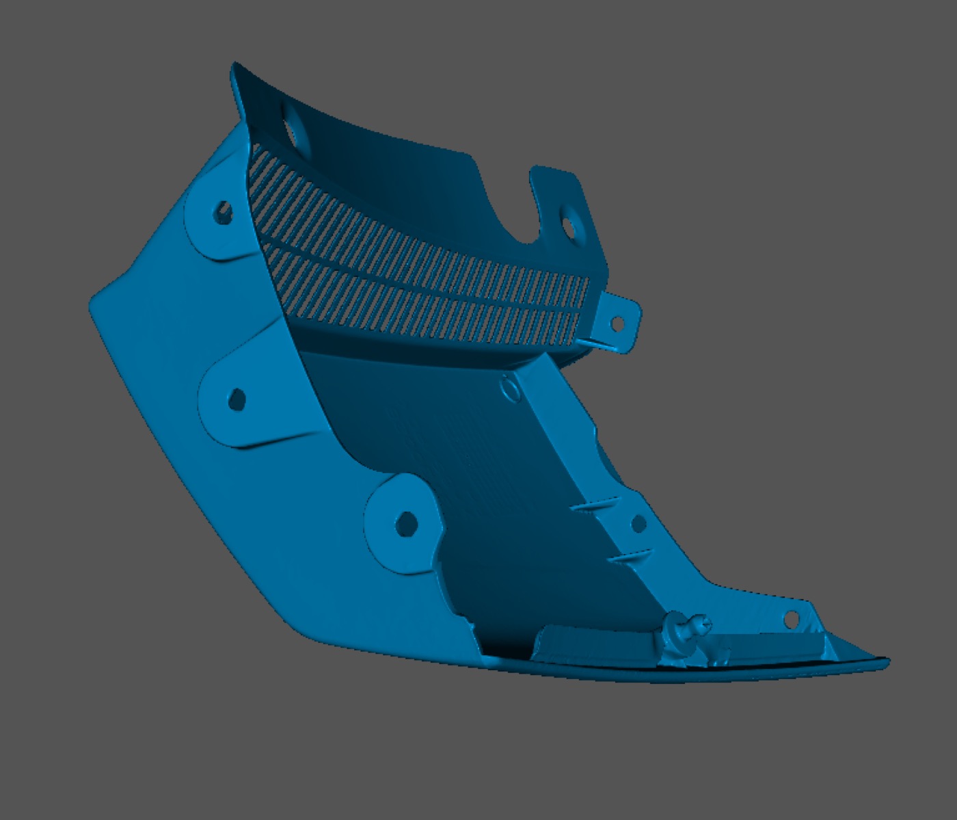Select the middle left mounting boss hole

coord(237,399)
